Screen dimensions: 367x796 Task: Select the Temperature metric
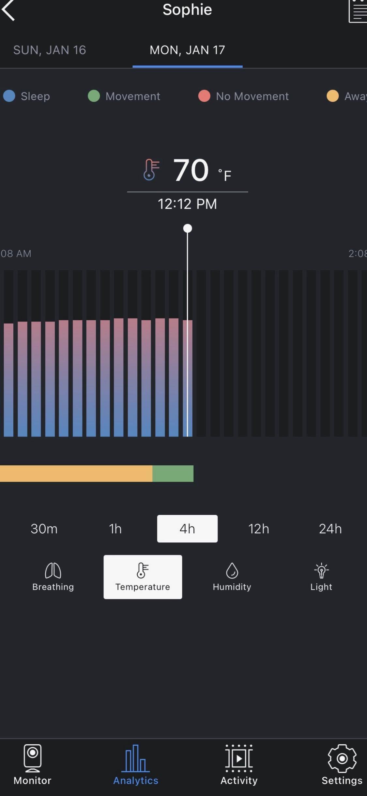tap(143, 577)
